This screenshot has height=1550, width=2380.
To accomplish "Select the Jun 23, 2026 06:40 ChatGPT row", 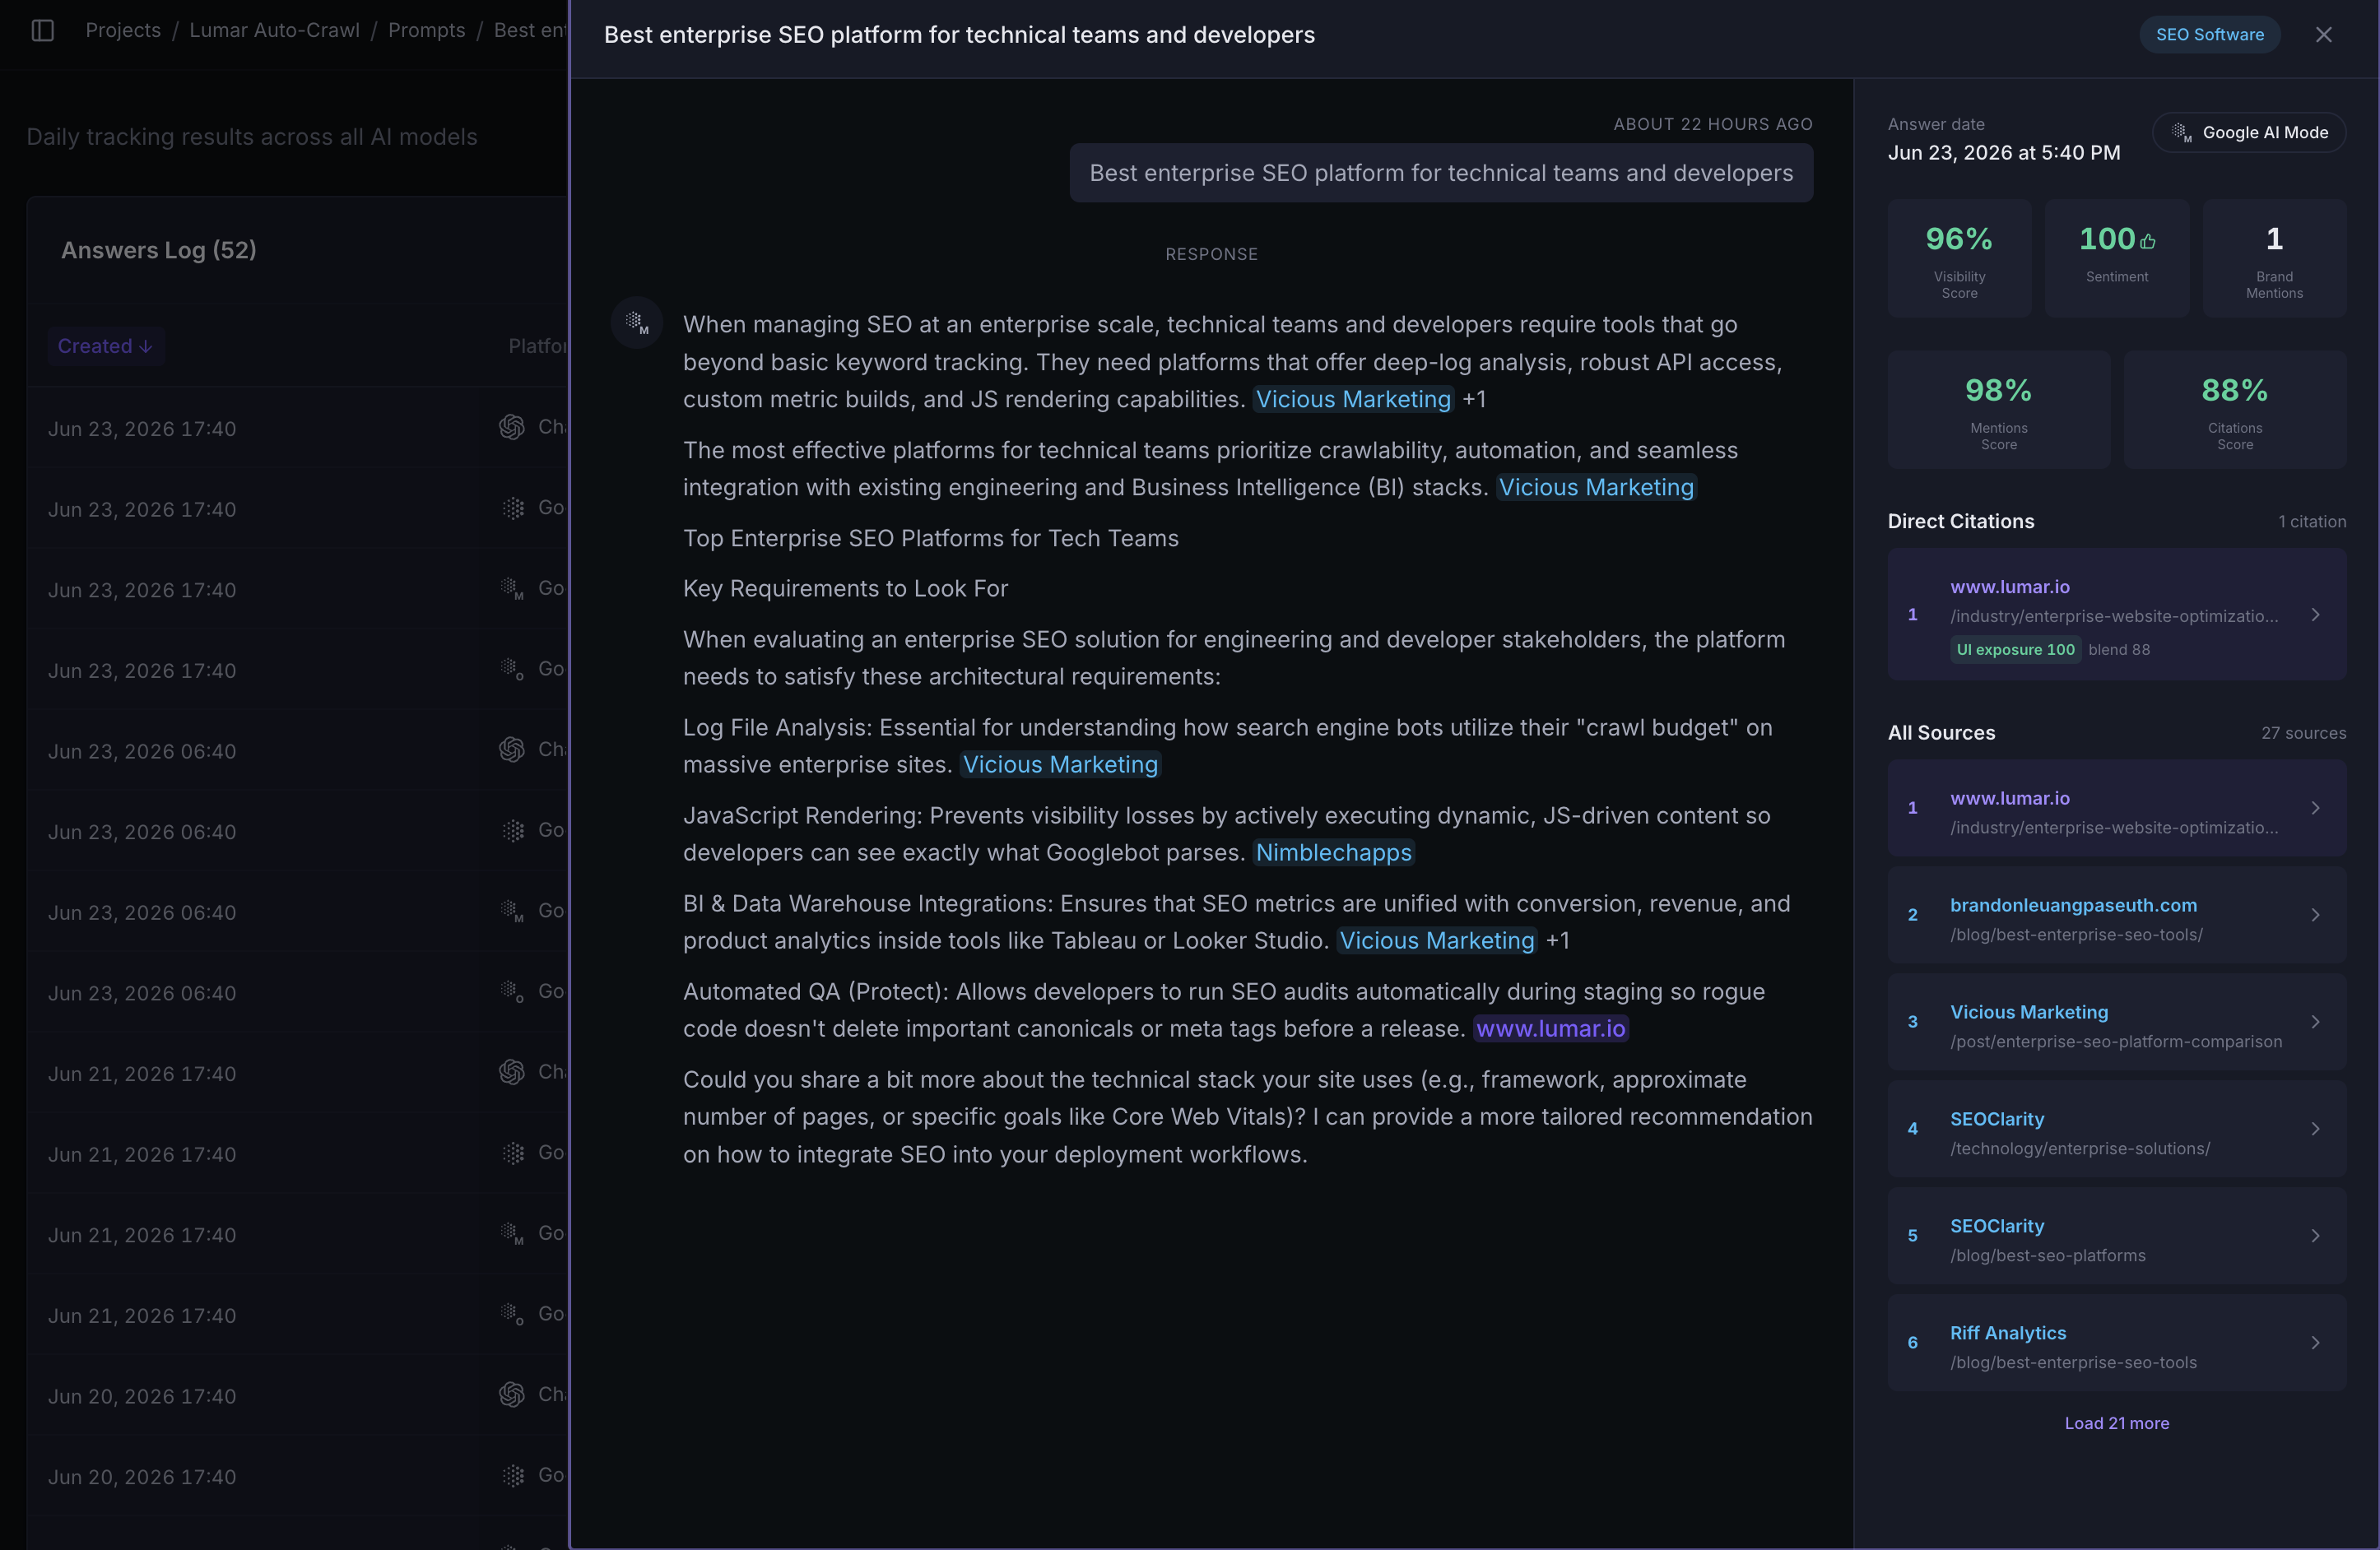I will coord(298,750).
